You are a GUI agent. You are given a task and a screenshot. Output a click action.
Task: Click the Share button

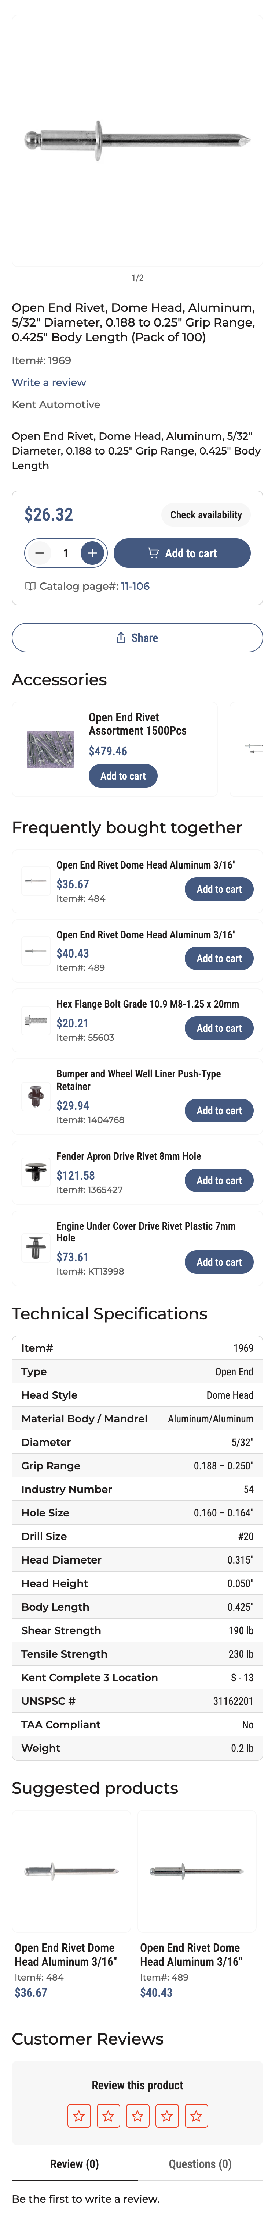[137, 638]
